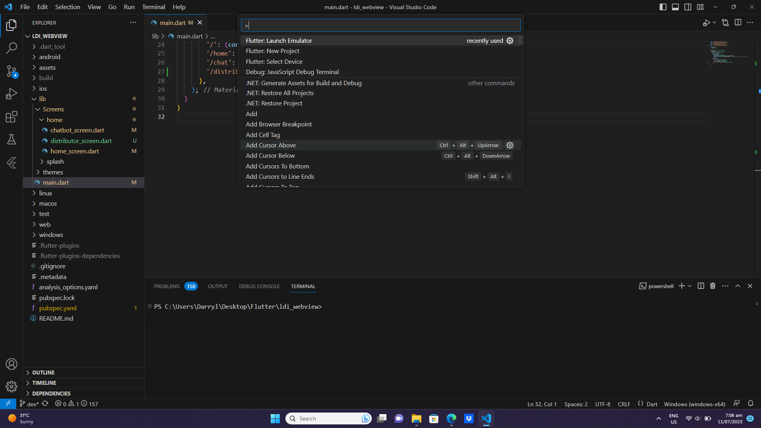Select Add Cursor Below command

coord(380,156)
